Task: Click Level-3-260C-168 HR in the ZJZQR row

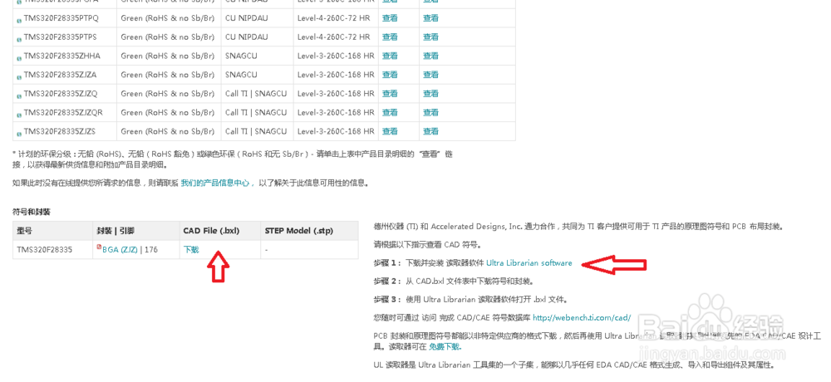Action: tap(336, 112)
